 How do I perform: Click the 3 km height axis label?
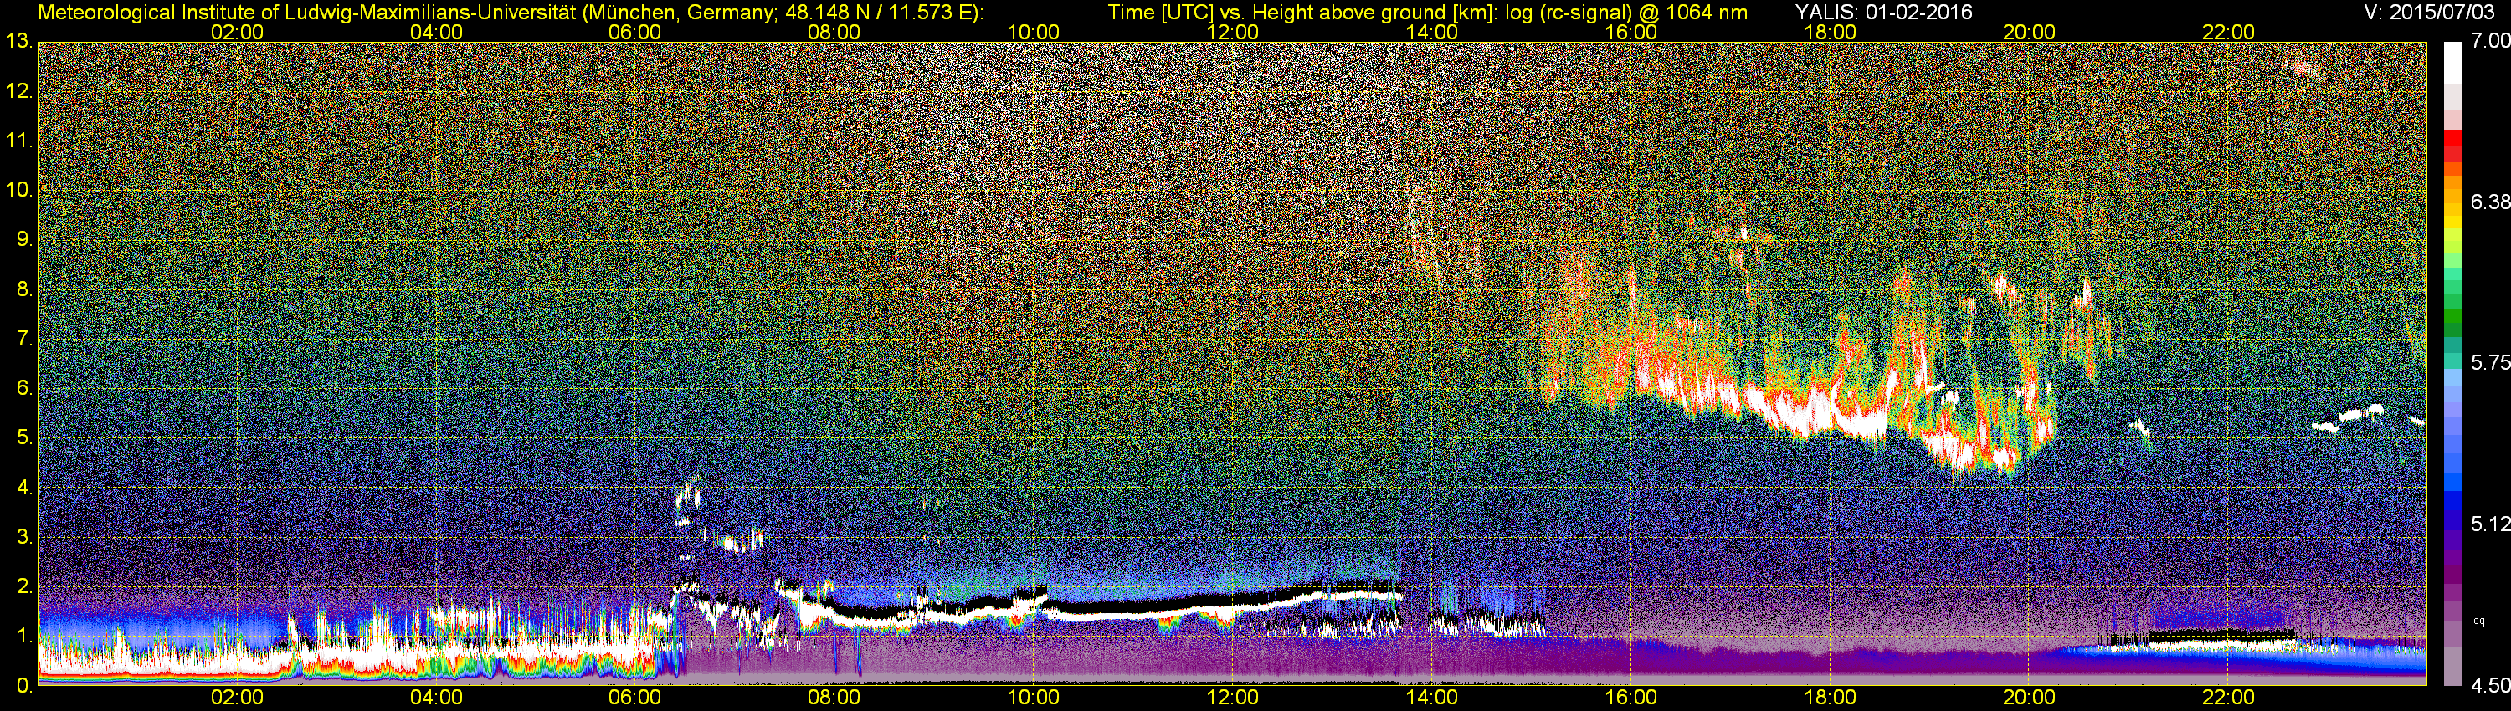[x=24, y=537]
